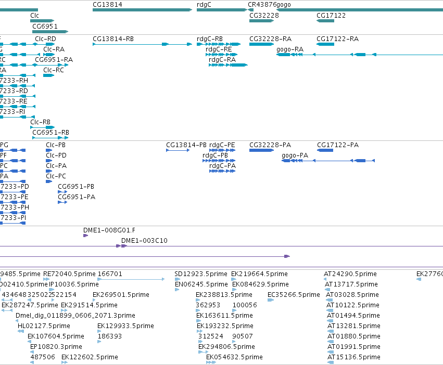Click the Clc gene label

tap(34, 16)
